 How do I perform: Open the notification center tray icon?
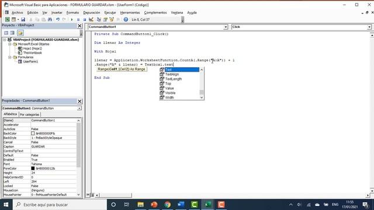click(x=366, y=205)
